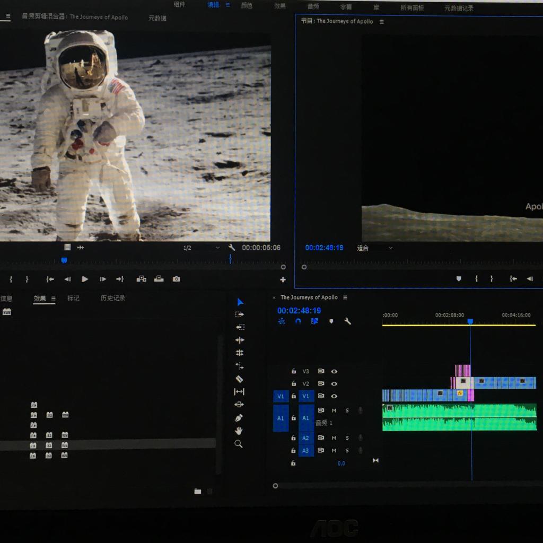
Task: Open the source panel group menu
Action: [8, 16]
